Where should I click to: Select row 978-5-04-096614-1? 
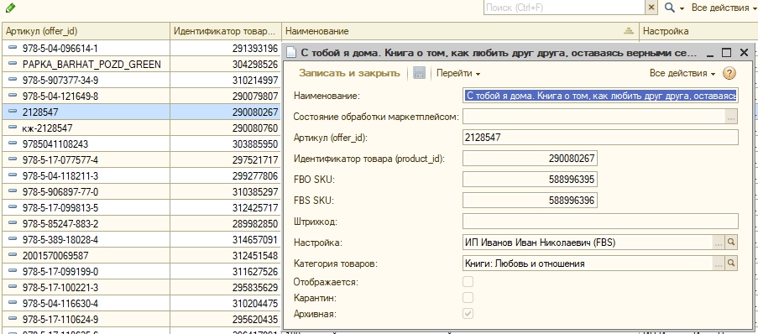tap(142, 48)
